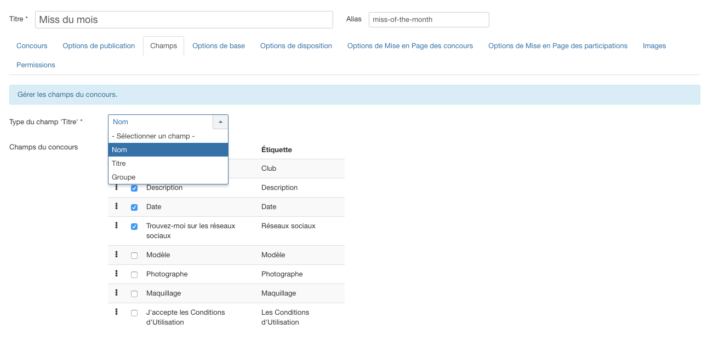Click the Alias input field

click(429, 20)
